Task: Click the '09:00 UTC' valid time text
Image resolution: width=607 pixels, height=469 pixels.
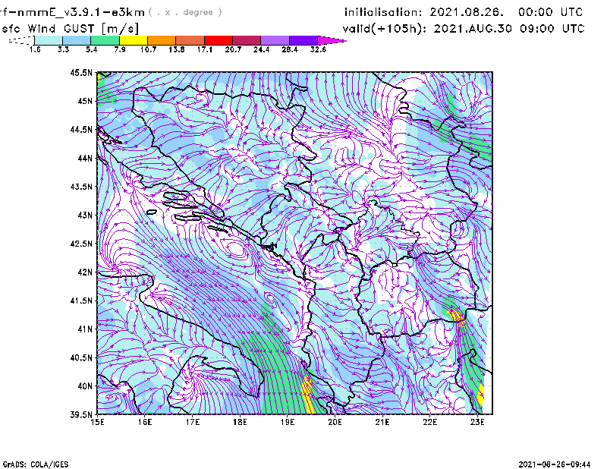Action: [552, 29]
